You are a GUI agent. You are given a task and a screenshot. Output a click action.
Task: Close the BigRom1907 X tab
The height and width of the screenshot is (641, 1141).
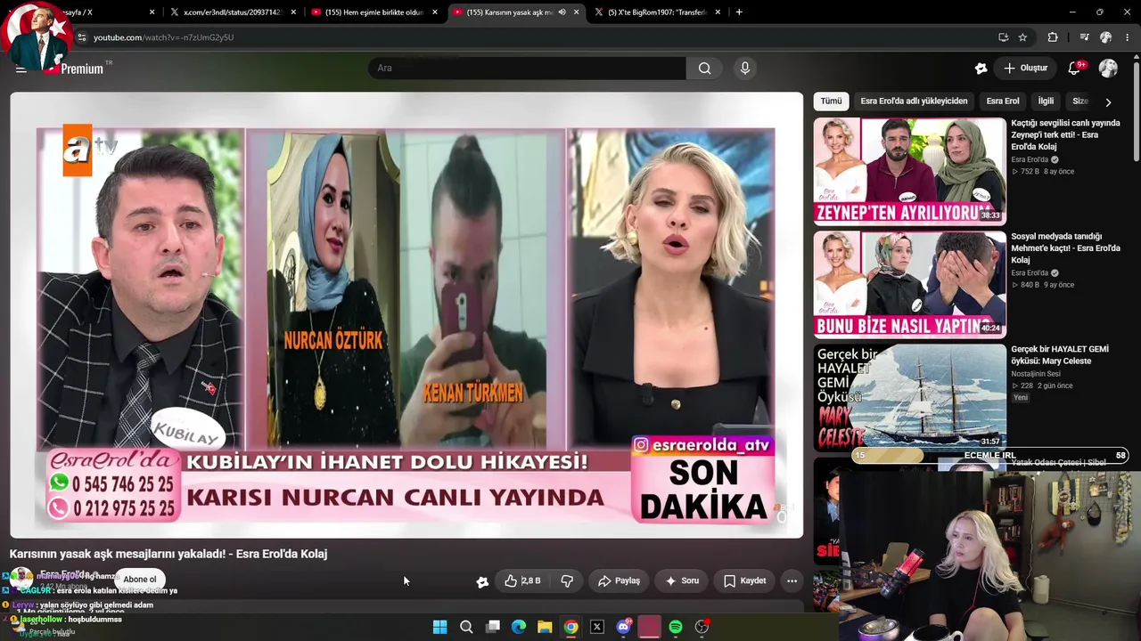718,12
